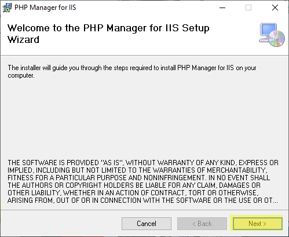Click the empty gray dialog body area
The width and height of the screenshot is (289, 237).
click(144, 118)
